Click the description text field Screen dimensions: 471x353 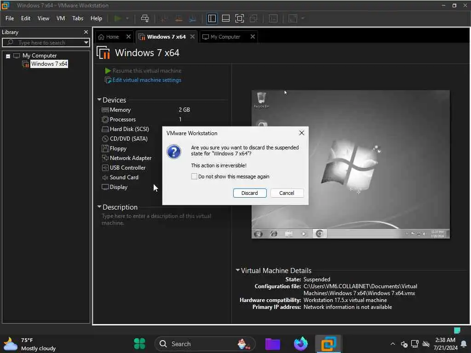[156, 219]
